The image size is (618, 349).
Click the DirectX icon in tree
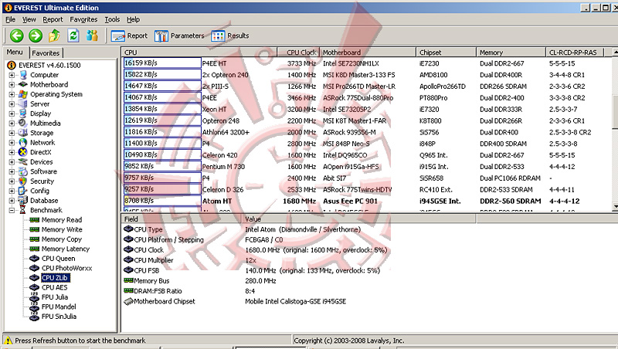click(x=23, y=152)
